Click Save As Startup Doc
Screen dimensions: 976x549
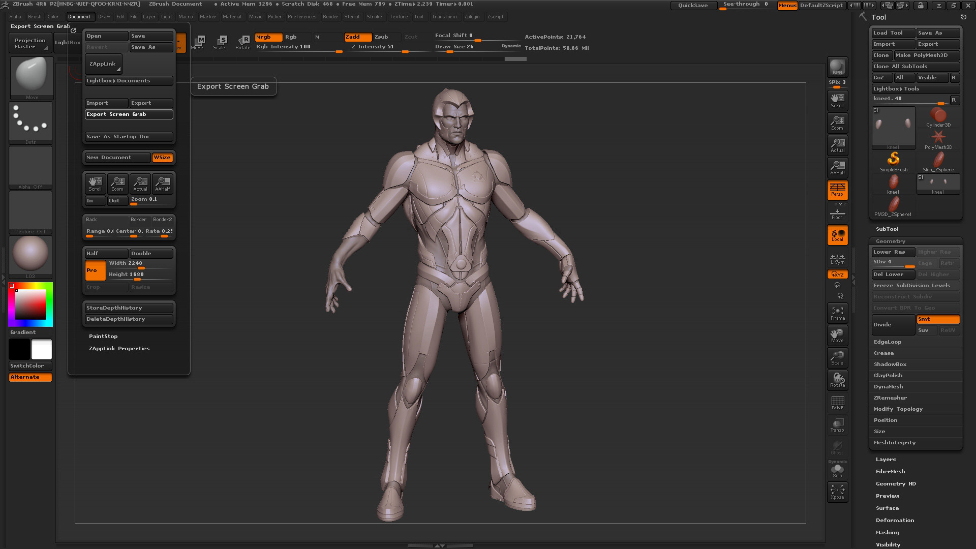point(129,137)
